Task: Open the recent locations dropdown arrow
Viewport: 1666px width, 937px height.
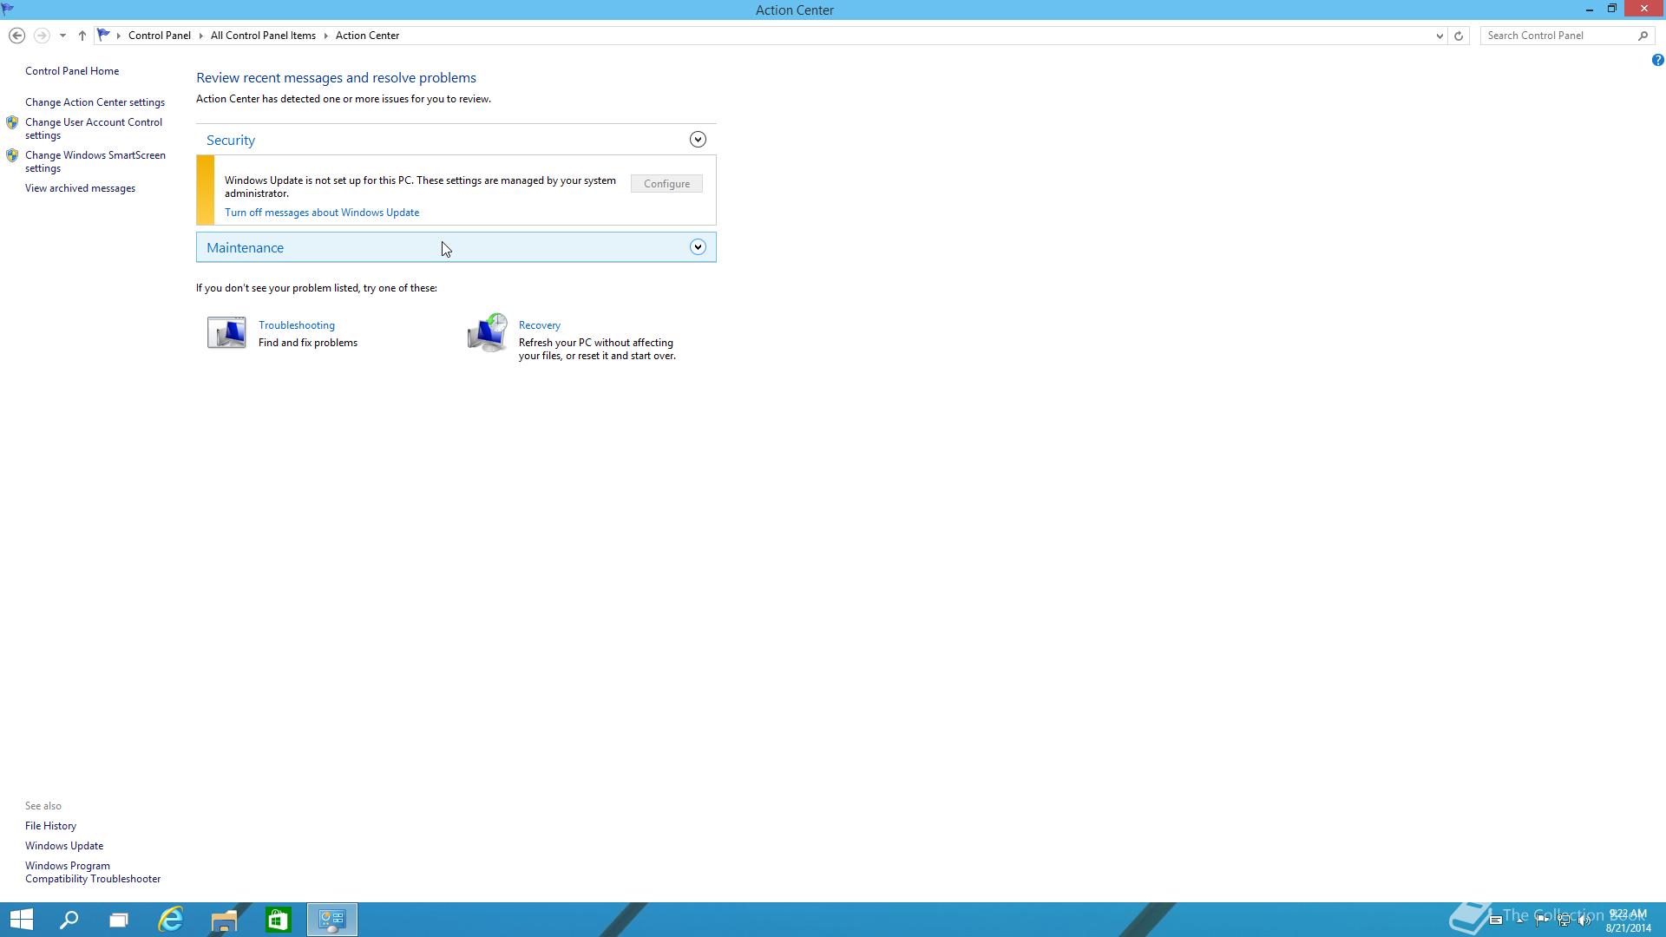Action: pyautogui.click(x=62, y=36)
